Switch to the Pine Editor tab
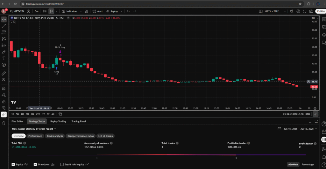The height and width of the screenshot is (169, 326). pos(18,121)
